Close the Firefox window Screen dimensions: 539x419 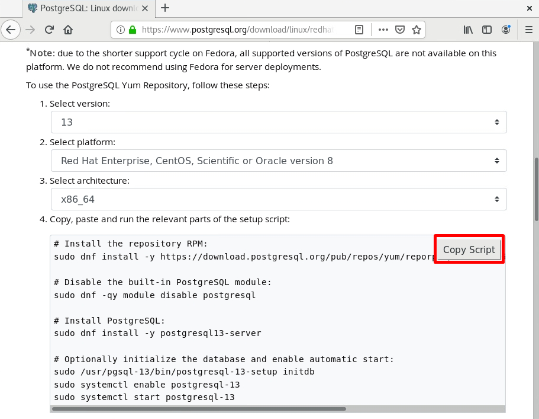click(x=530, y=8)
